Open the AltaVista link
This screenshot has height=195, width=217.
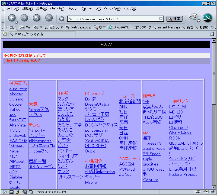pos(18,125)
